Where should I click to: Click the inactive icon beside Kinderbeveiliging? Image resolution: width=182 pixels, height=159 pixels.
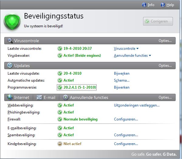pyautogui.click(x=60, y=144)
